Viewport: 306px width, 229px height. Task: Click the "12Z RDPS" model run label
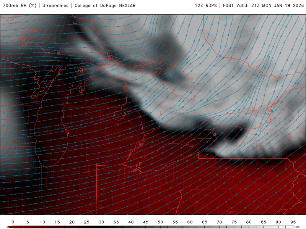[x=206, y=6]
